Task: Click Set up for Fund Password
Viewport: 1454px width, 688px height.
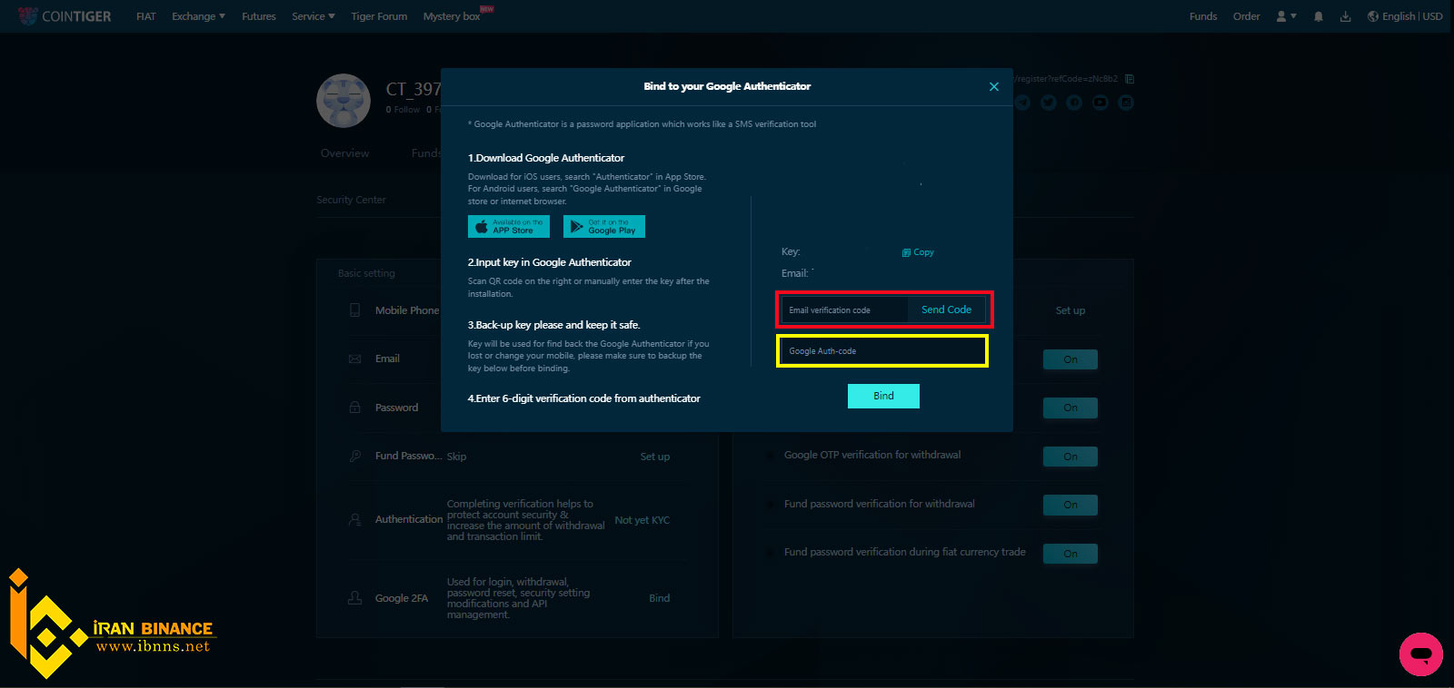Action: pos(655,457)
